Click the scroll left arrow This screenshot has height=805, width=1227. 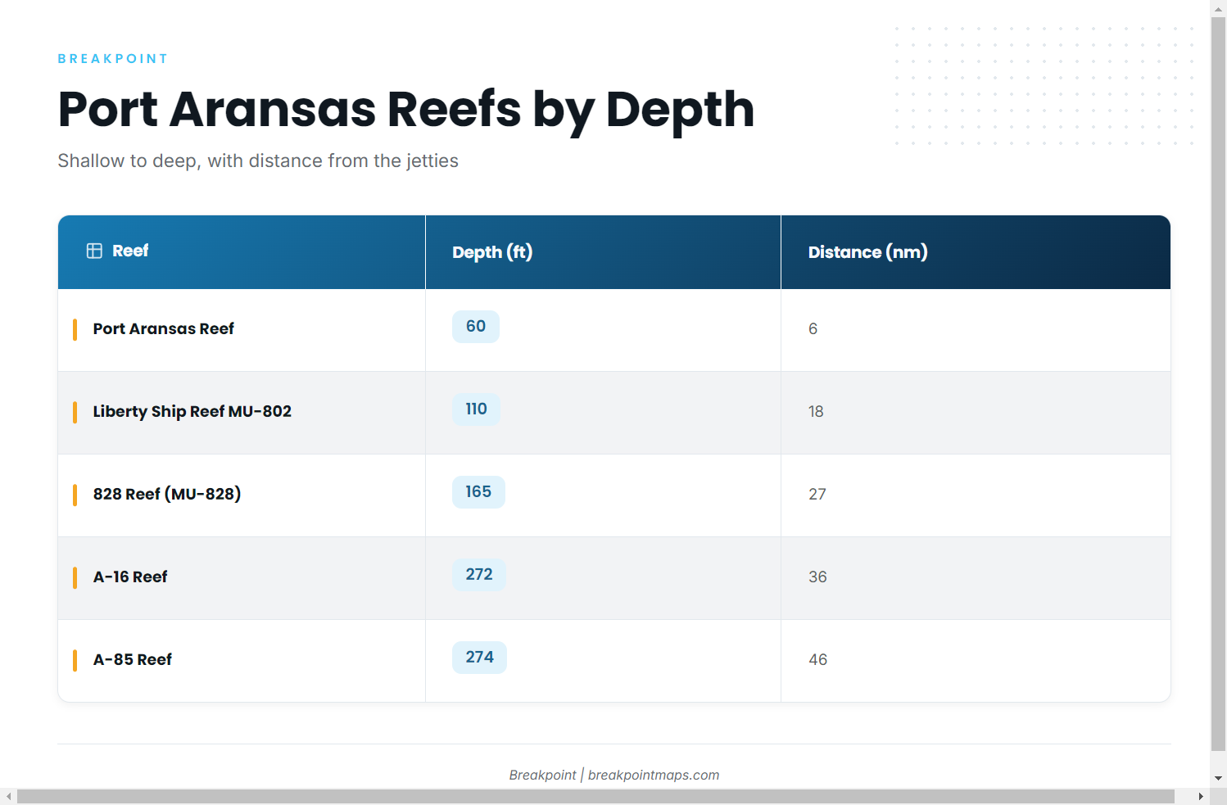(x=8, y=797)
